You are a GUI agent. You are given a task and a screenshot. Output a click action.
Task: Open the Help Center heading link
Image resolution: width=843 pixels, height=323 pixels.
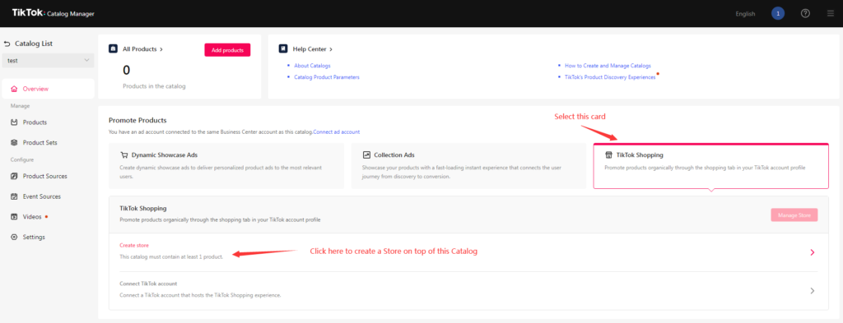(312, 48)
